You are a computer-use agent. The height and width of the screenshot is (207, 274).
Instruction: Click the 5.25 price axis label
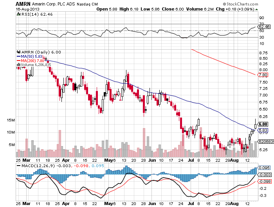[263, 150]
